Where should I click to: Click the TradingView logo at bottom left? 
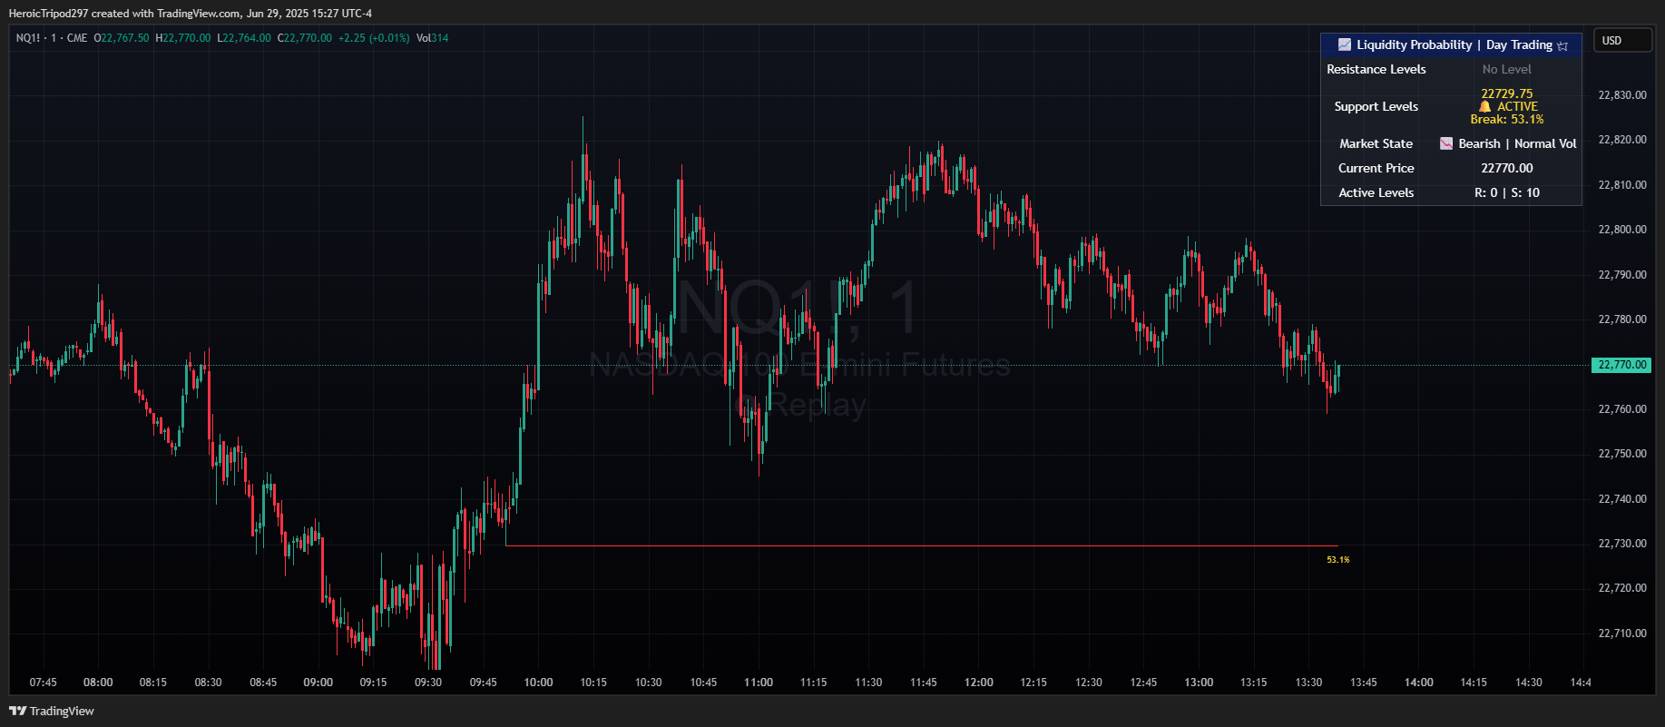pyautogui.click(x=52, y=711)
